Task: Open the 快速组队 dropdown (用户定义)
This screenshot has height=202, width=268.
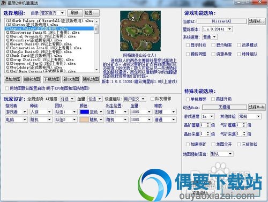Action: (135, 99)
